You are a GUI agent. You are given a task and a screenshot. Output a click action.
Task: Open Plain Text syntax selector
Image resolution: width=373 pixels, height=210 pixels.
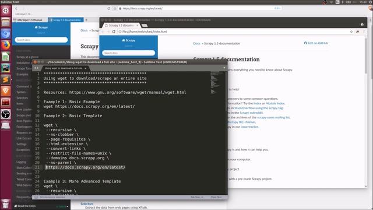[216, 197]
